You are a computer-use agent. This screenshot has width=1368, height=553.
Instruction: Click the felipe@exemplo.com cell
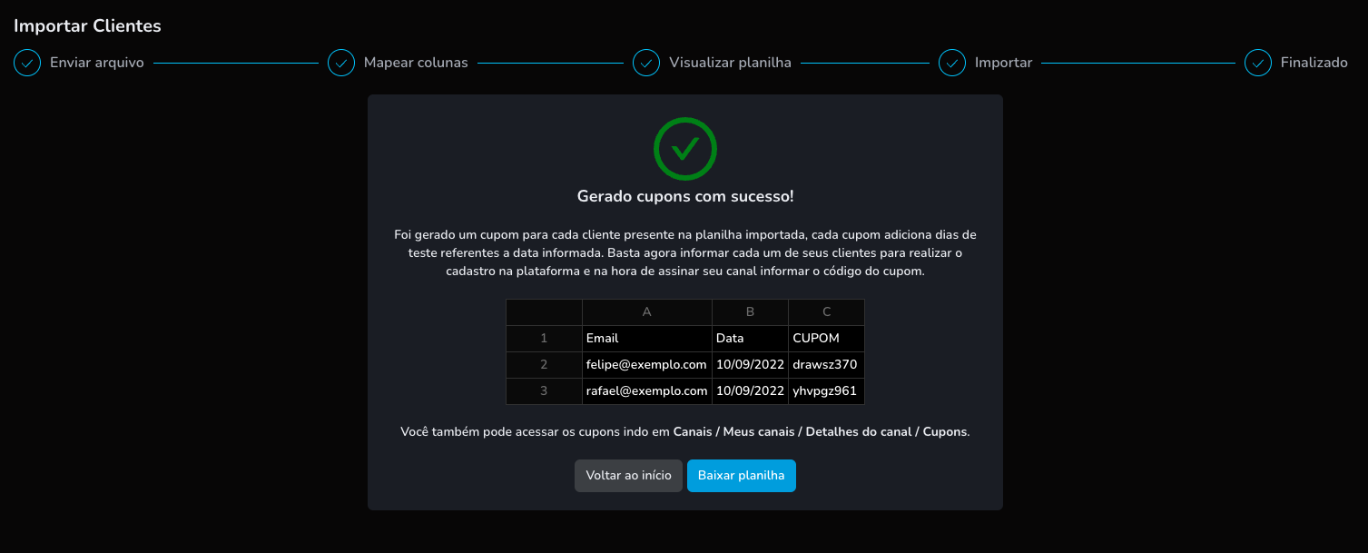[x=647, y=365]
